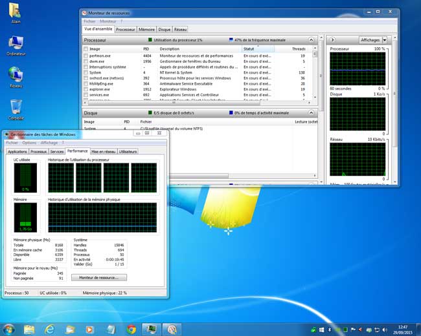The width and height of the screenshot is (421, 336).
Task: Open the Utilisateurs tab in Task Manager
Action: pyautogui.click(x=128, y=152)
